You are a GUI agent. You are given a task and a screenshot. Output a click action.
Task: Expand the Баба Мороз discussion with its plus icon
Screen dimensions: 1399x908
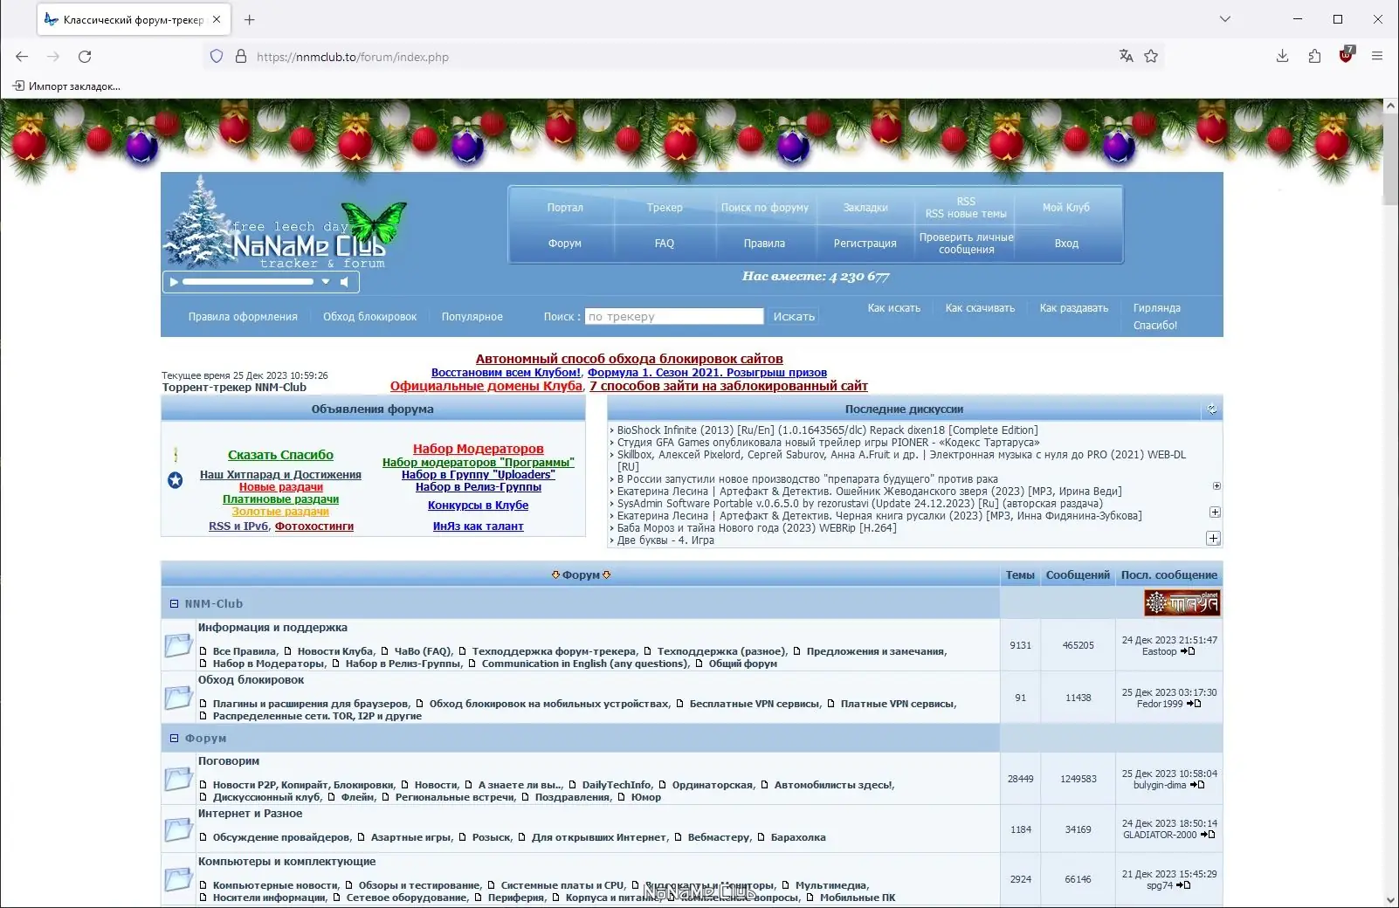coord(1214,539)
